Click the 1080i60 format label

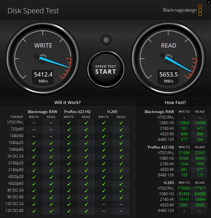pyautogui.click(x=17, y=136)
